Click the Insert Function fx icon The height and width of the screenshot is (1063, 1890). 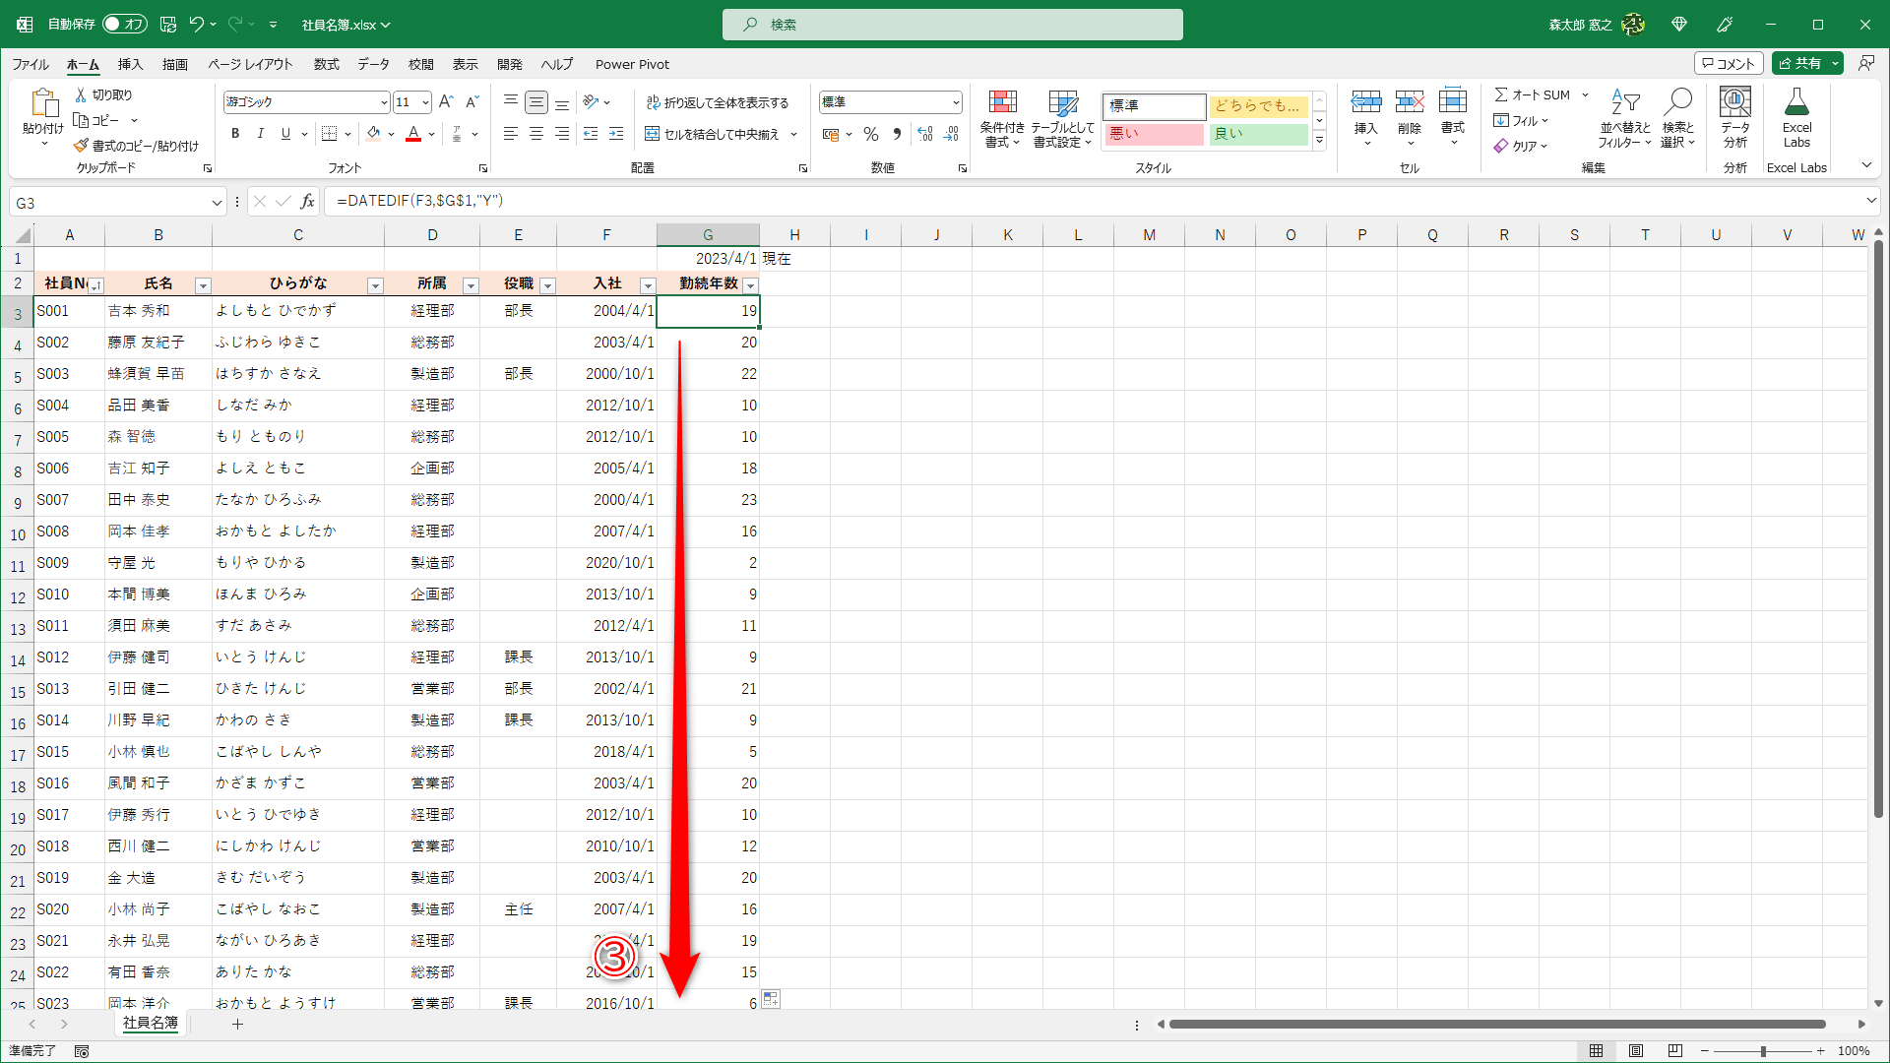coord(307,202)
